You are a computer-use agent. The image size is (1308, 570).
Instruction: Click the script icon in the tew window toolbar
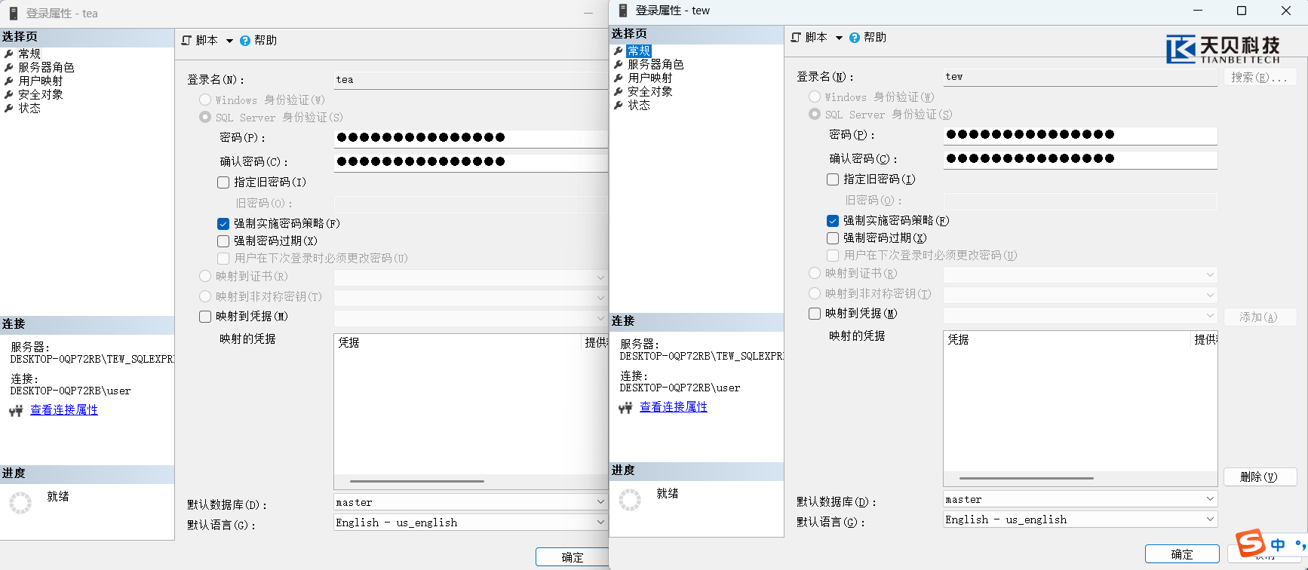pyautogui.click(x=796, y=38)
